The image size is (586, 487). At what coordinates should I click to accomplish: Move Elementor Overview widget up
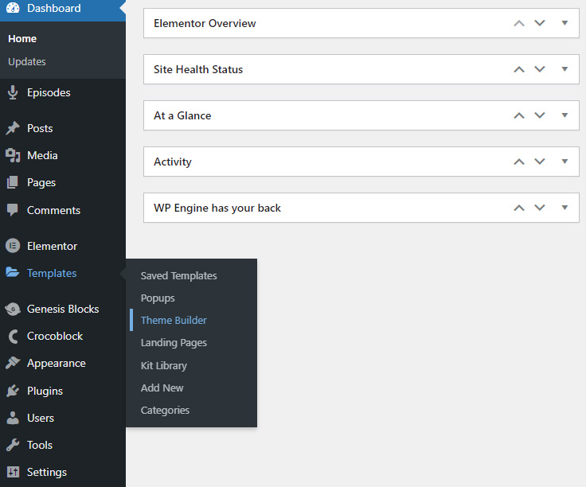tap(519, 23)
